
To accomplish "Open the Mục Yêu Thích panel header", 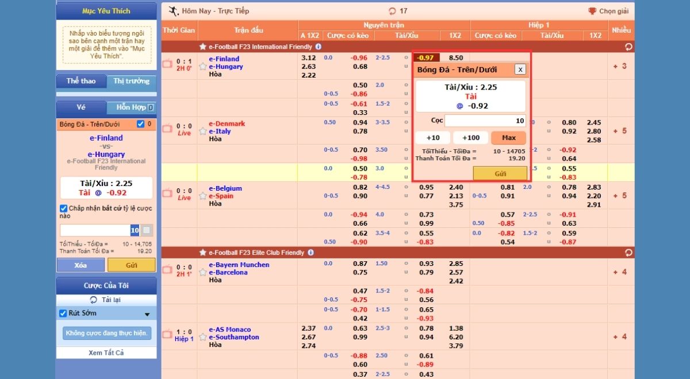I will [106, 11].
